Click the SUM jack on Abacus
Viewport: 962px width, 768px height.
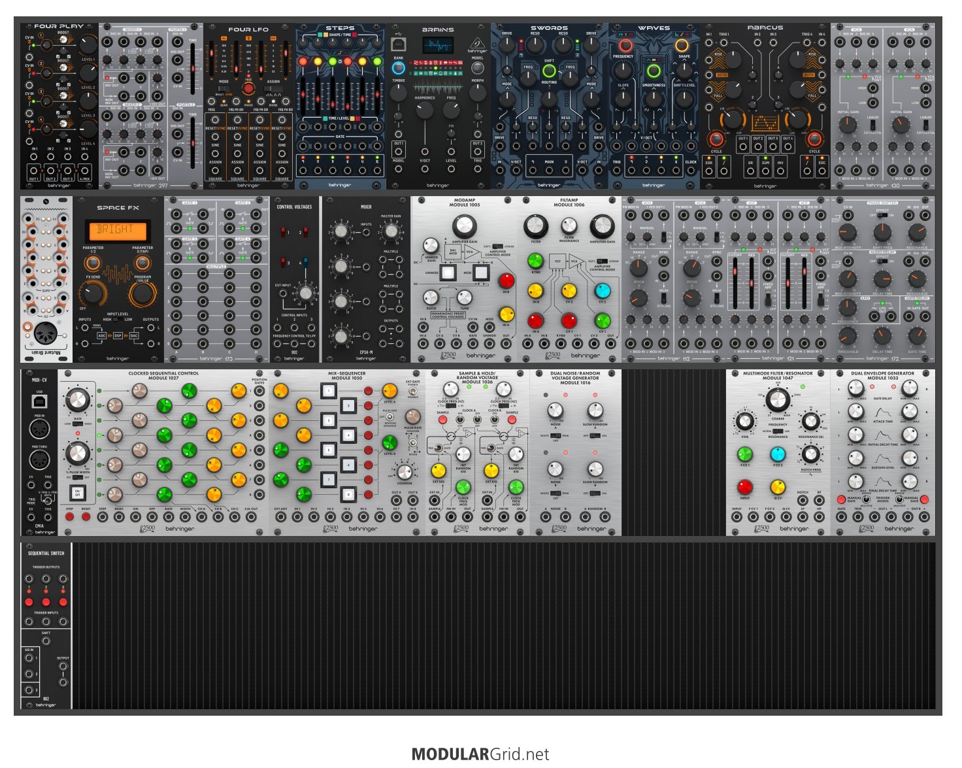click(x=765, y=171)
